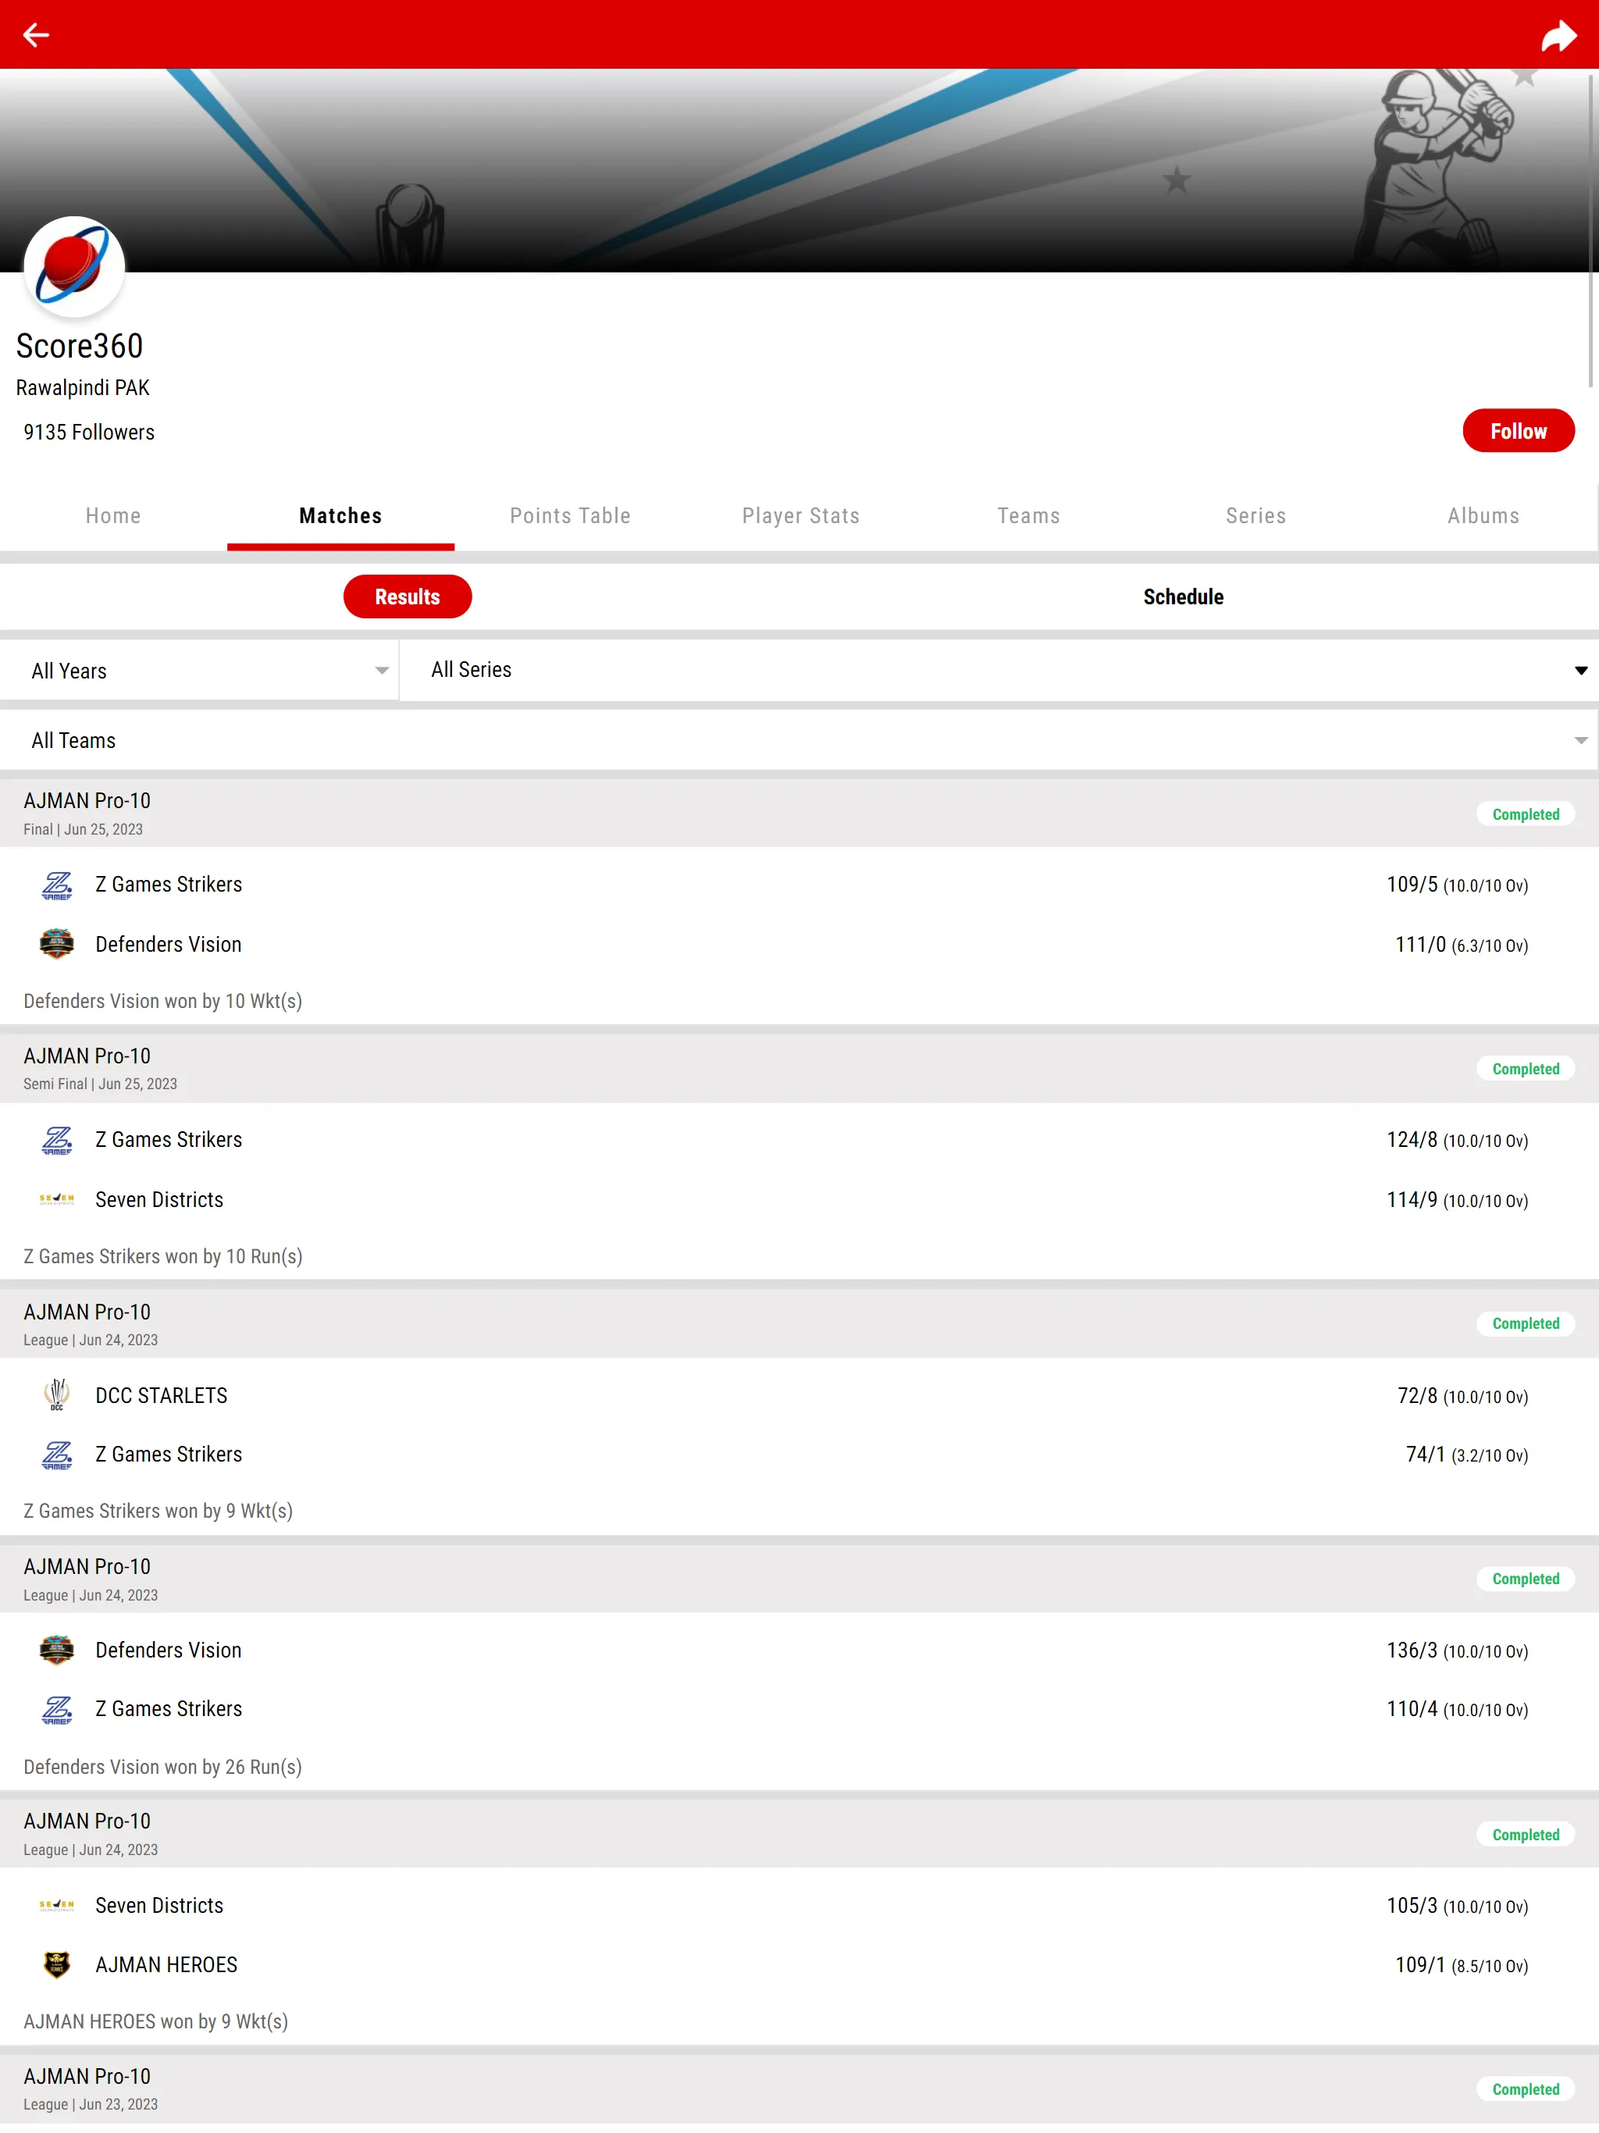Click Defenders Vision team icon in Final
This screenshot has width=1599, height=2133.
(x=55, y=944)
